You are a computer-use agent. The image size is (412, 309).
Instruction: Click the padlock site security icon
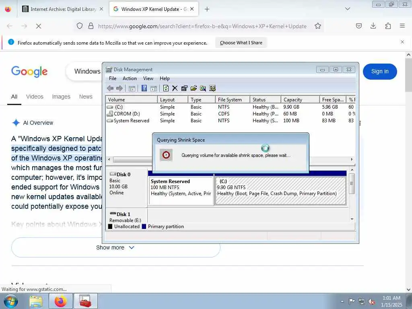pos(91,26)
